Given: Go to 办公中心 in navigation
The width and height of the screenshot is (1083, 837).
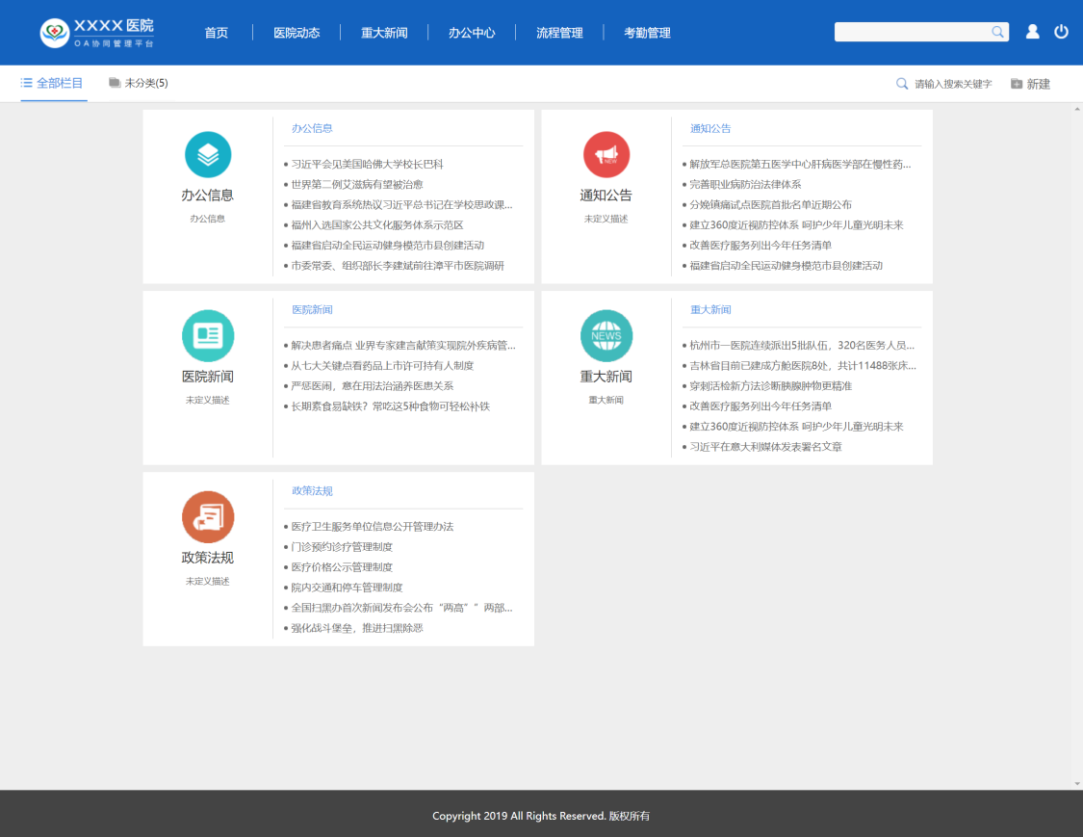Looking at the screenshot, I should tap(472, 33).
